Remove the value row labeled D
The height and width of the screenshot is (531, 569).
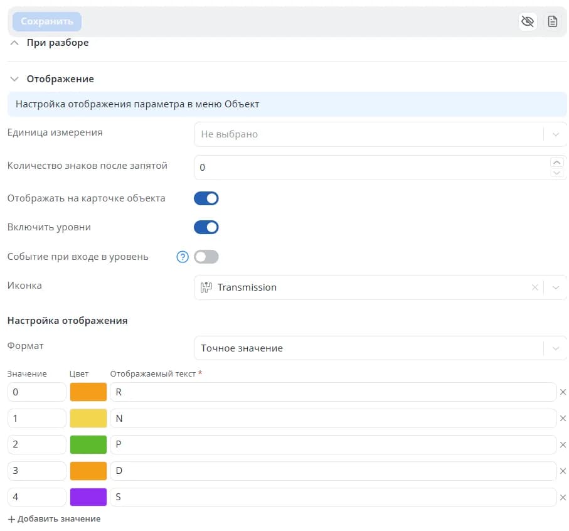tap(563, 471)
